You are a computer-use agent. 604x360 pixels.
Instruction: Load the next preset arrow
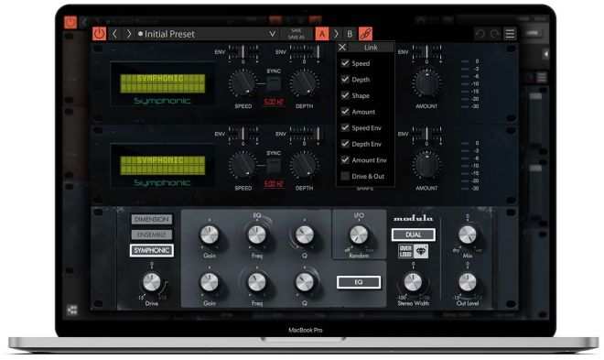[129, 34]
